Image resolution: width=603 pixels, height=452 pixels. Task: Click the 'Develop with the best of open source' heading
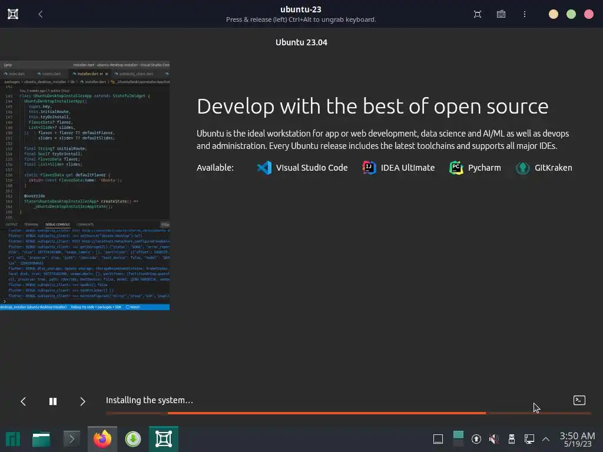pos(373,107)
